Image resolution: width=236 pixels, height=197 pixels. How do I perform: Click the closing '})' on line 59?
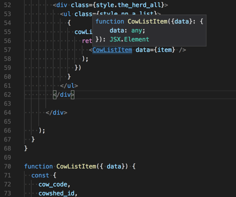(x=78, y=68)
